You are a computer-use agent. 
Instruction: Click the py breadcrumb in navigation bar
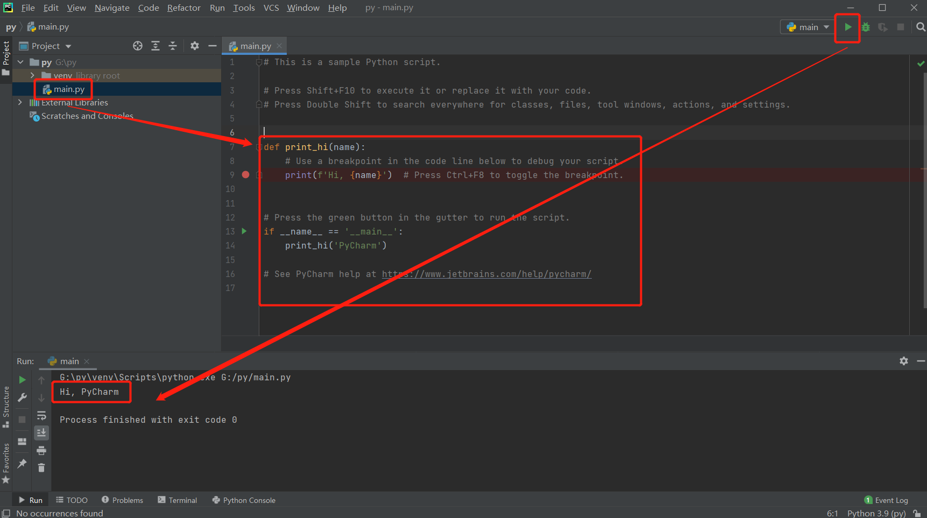11,27
